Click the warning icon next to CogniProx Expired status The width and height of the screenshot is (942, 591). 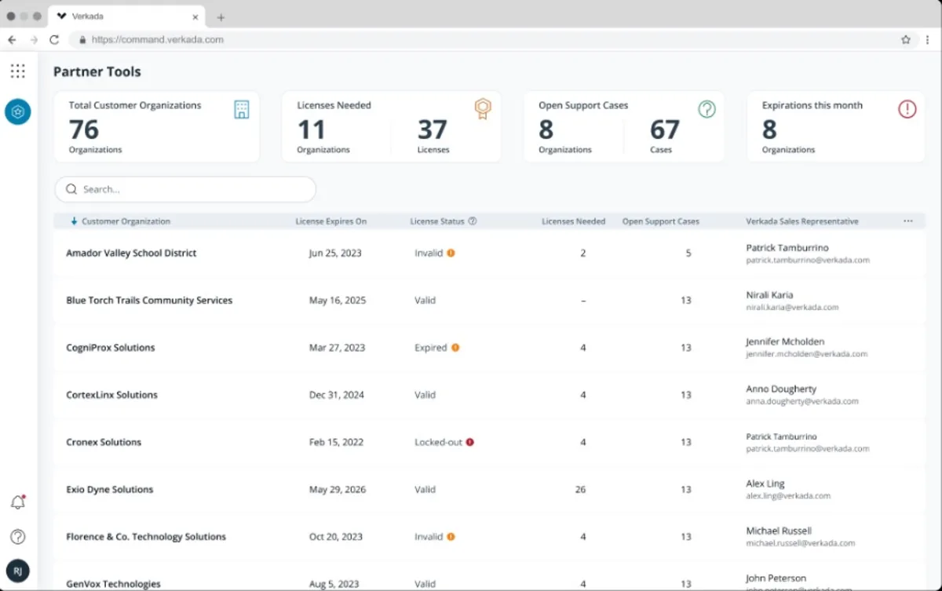tap(455, 348)
